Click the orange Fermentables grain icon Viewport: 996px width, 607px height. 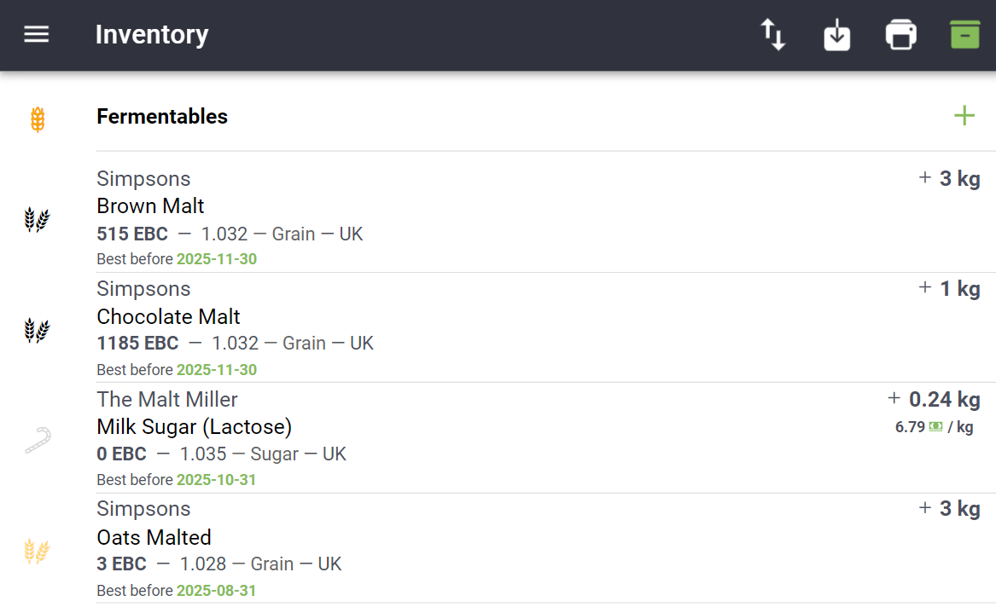38,119
